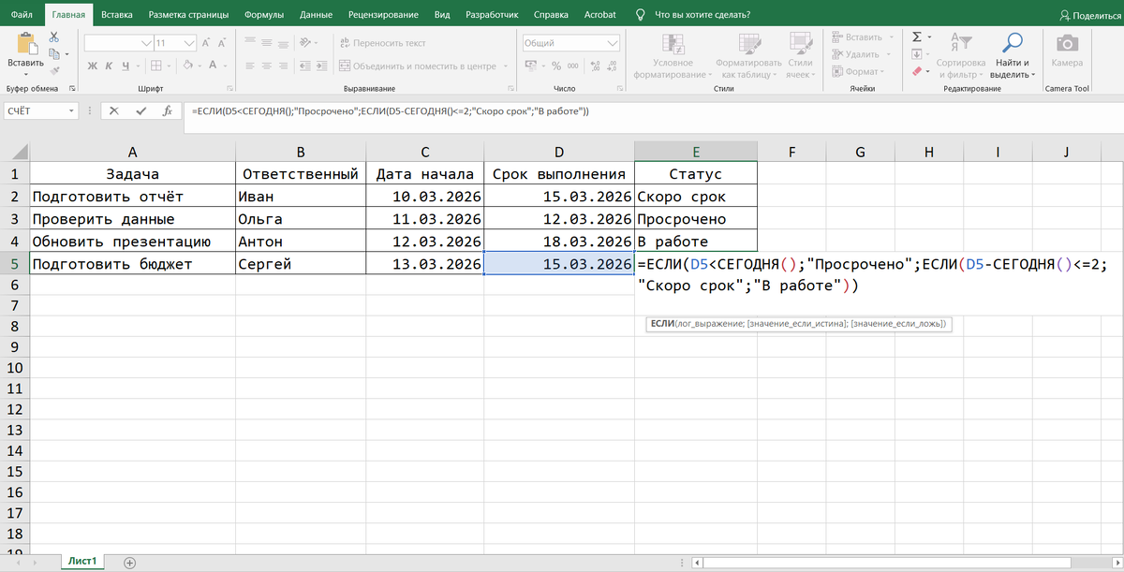Viewport: 1124px width, 572px height.
Task: Click the Copy icon in clipboard group
Action: 52,54
